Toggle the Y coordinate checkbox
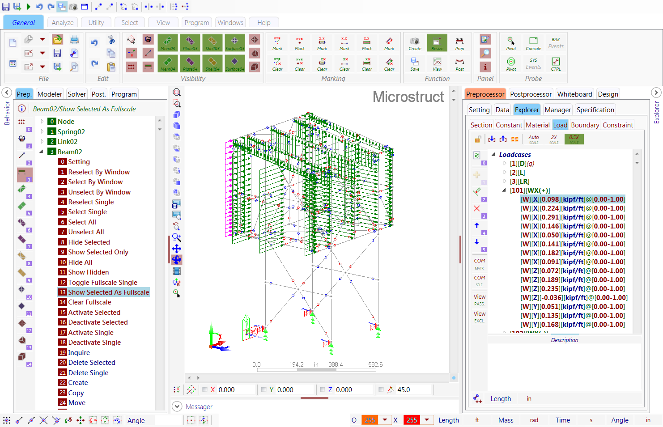Screen dimensions: 663x427 pos(263,389)
